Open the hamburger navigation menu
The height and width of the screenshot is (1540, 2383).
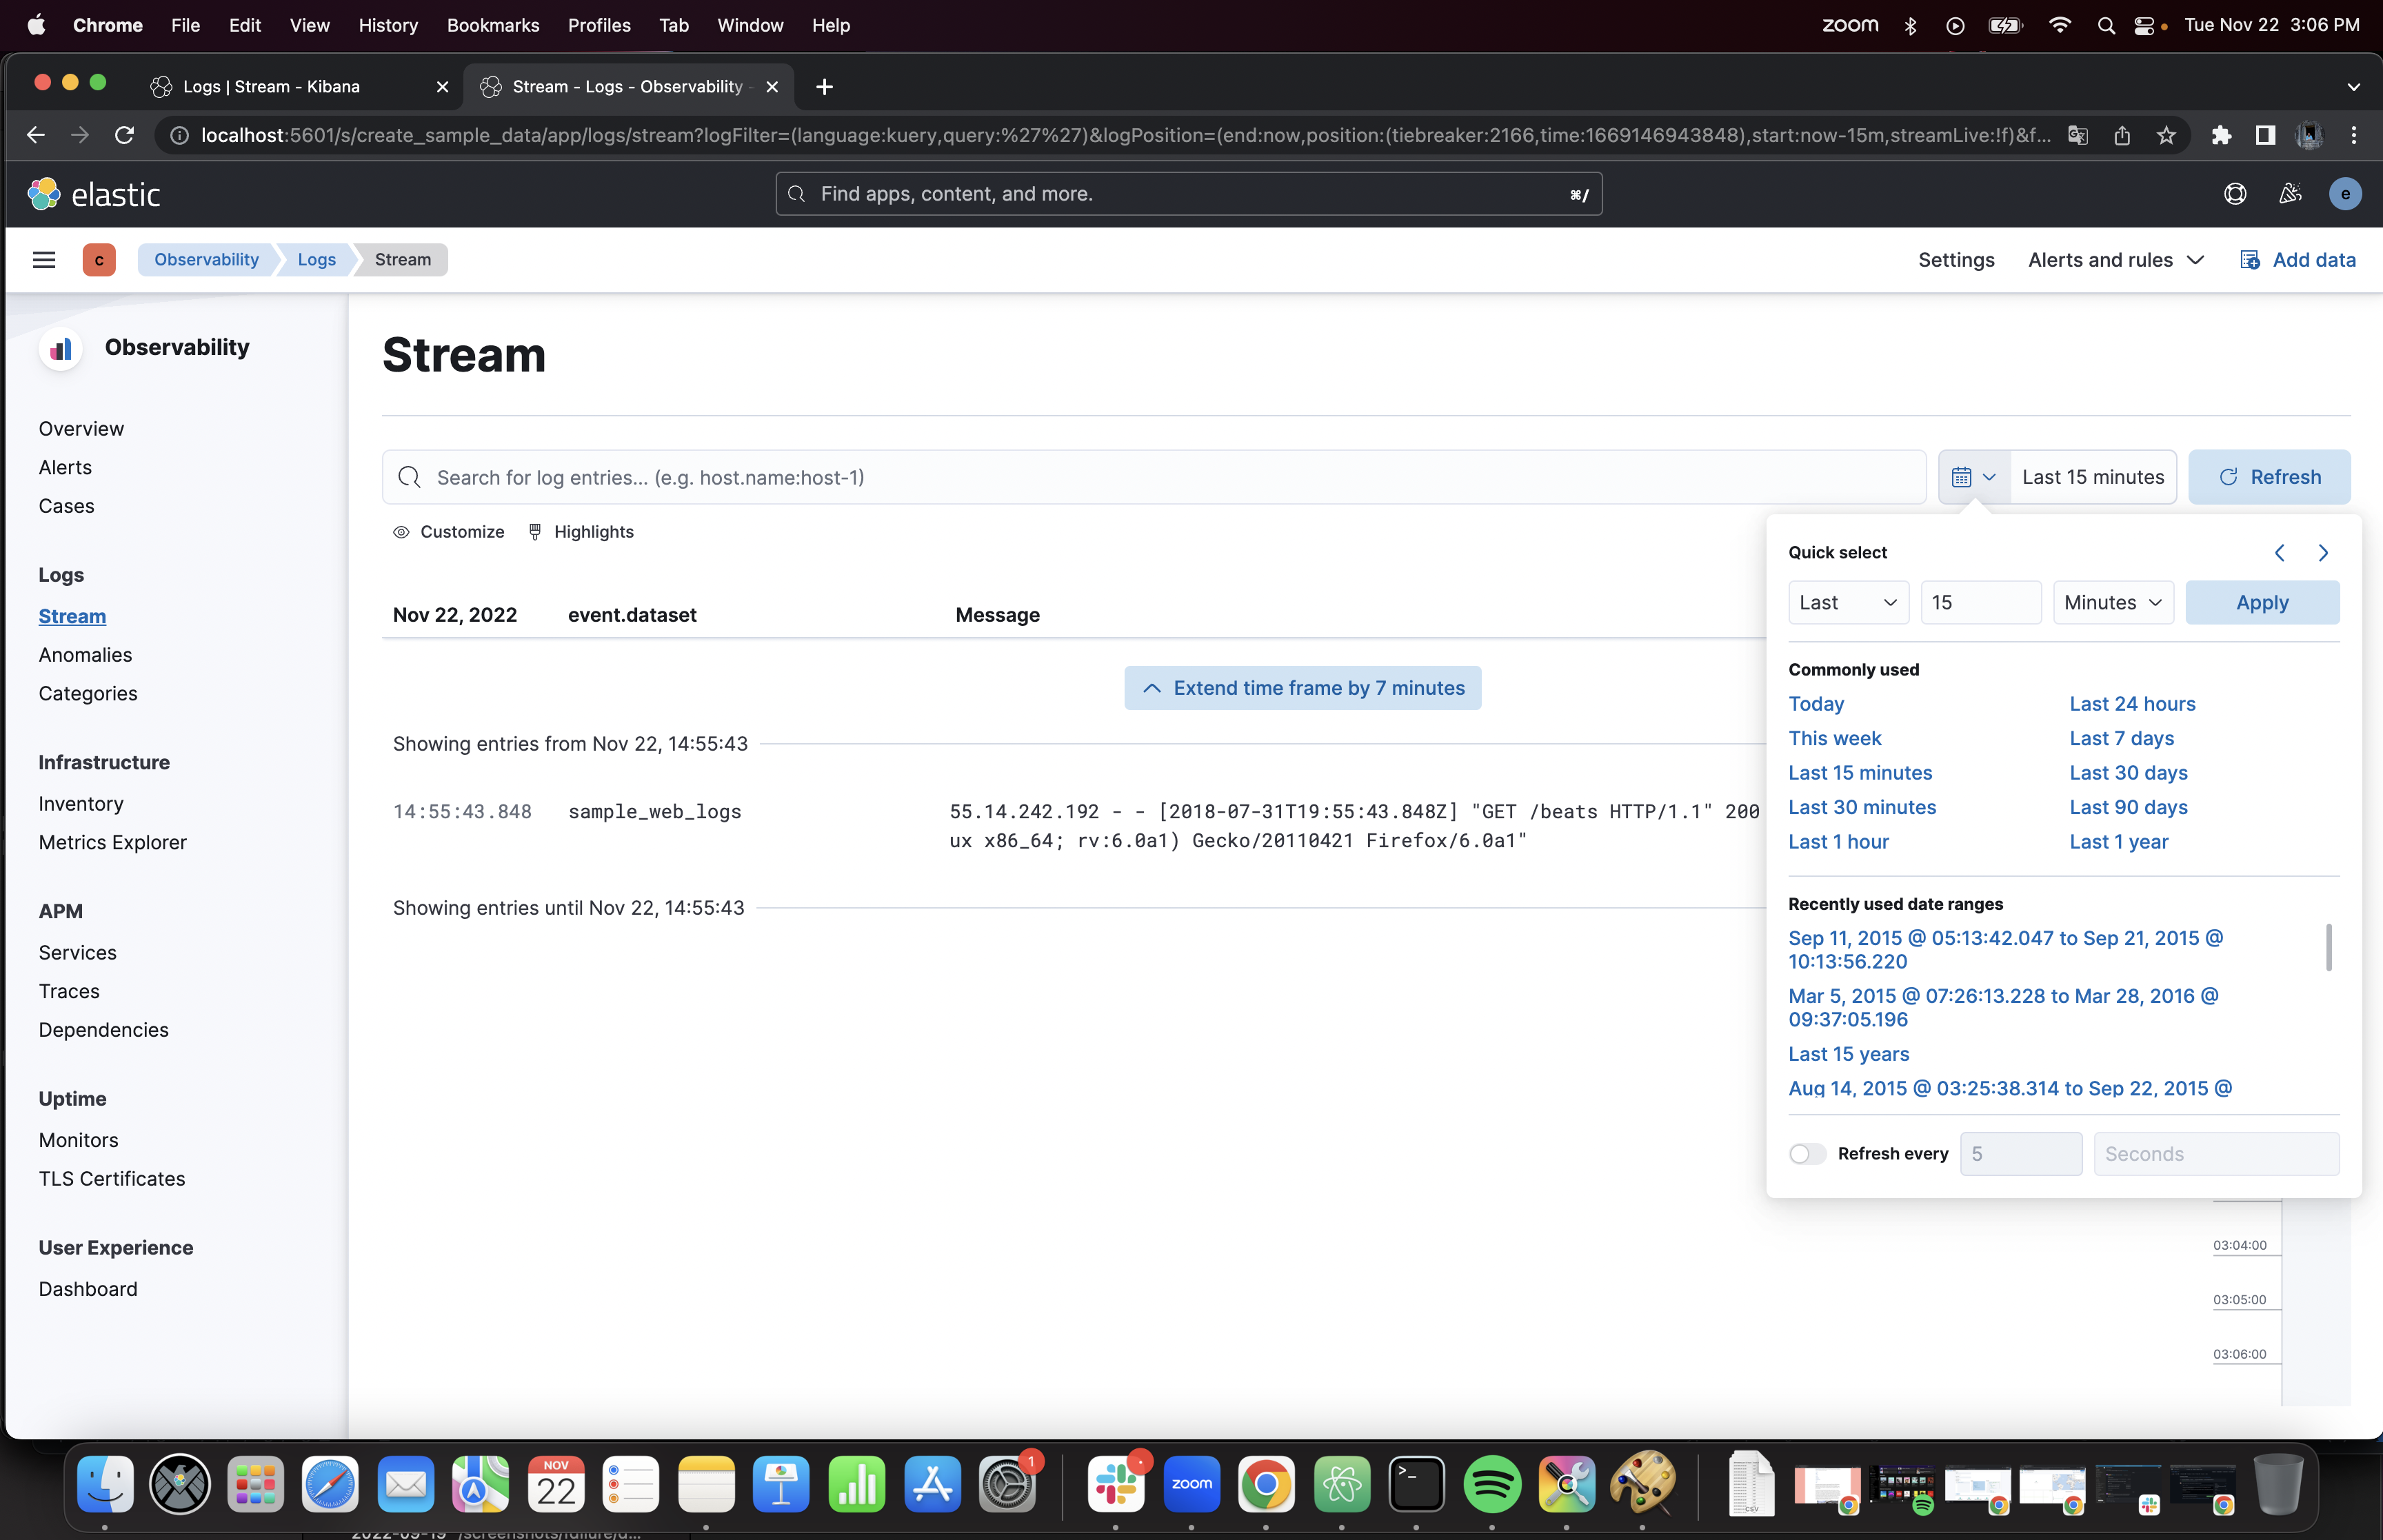44,260
